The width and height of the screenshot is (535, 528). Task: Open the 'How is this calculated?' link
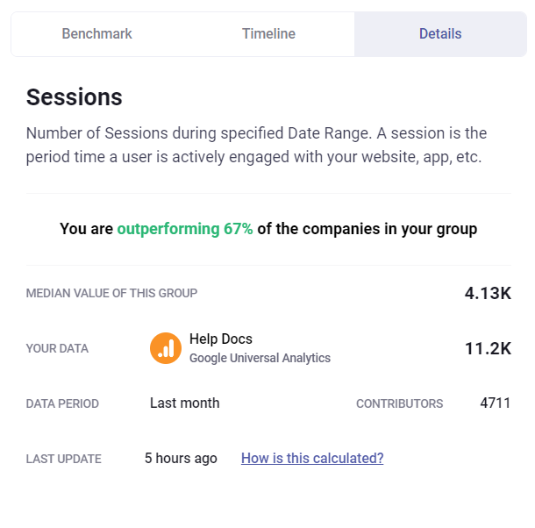click(x=312, y=458)
